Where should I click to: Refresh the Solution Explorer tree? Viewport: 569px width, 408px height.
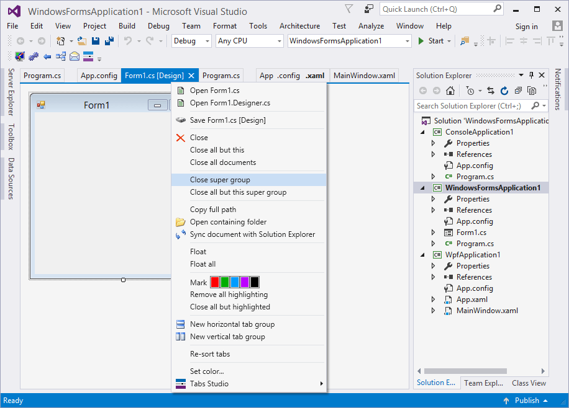pos(504,91)
